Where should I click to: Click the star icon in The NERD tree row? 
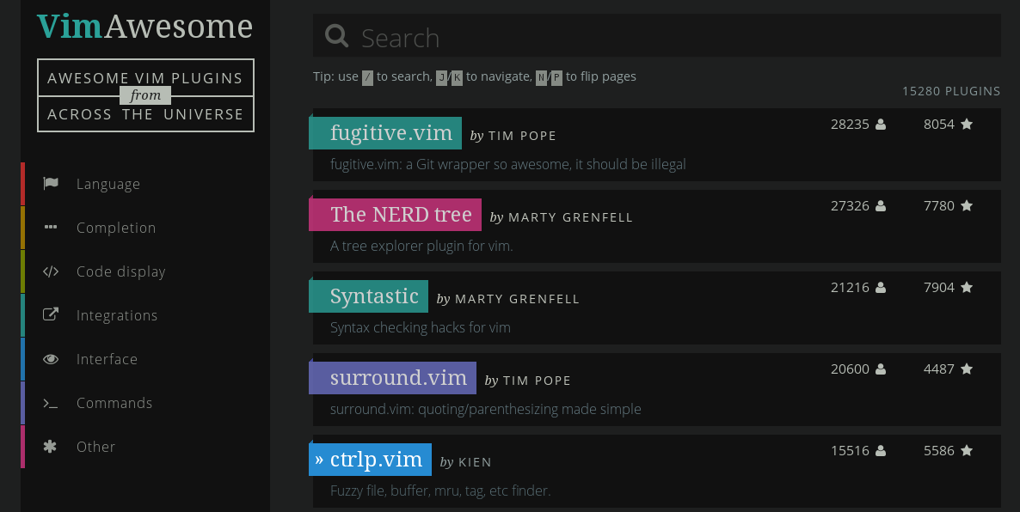[967, 205]
